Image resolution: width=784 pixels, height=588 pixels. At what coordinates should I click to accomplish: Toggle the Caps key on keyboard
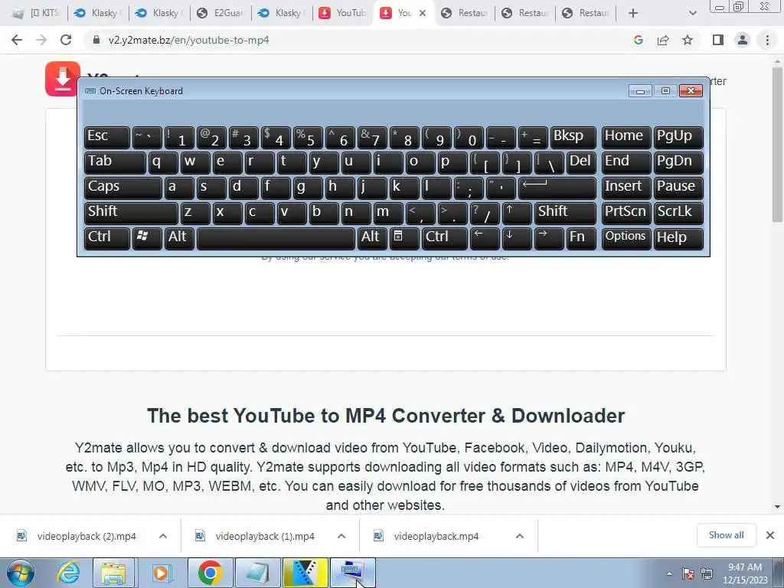pos(123,188)
